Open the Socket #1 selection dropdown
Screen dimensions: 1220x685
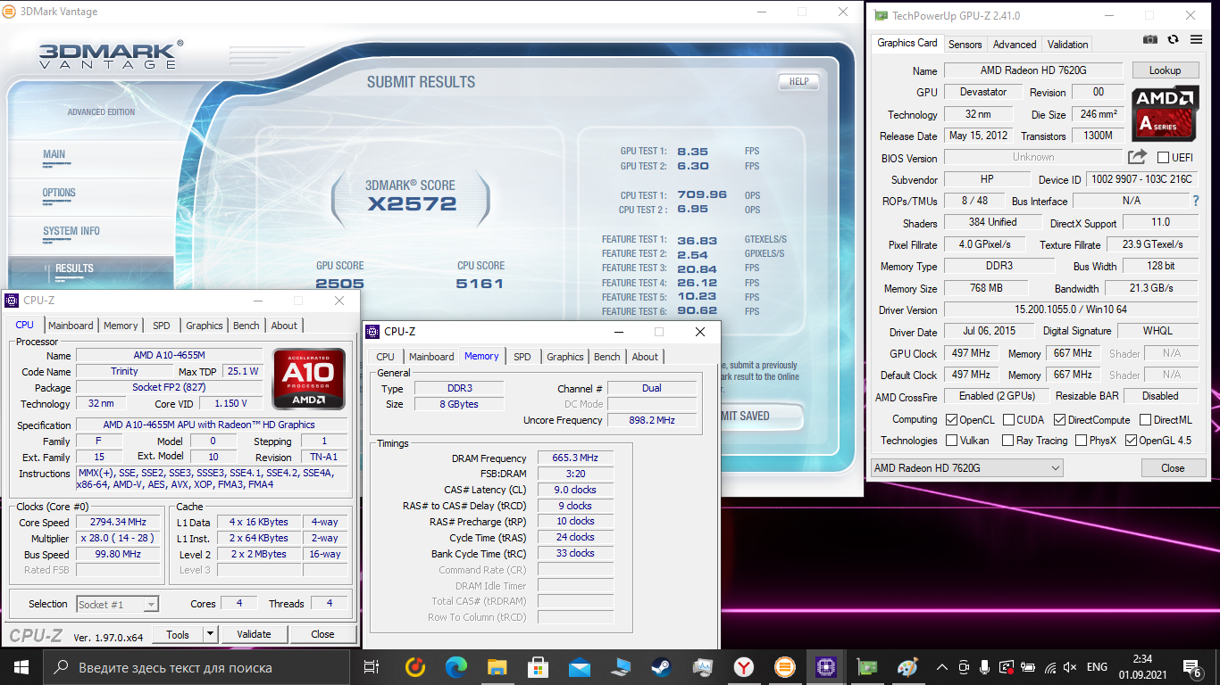pos(117,605)
